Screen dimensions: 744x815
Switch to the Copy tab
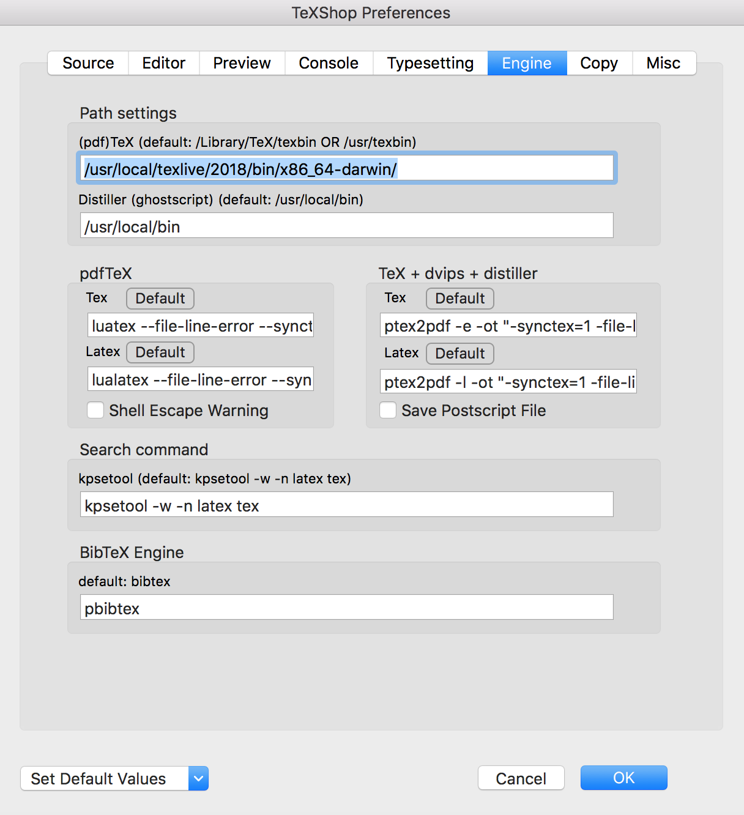(598, 63)
